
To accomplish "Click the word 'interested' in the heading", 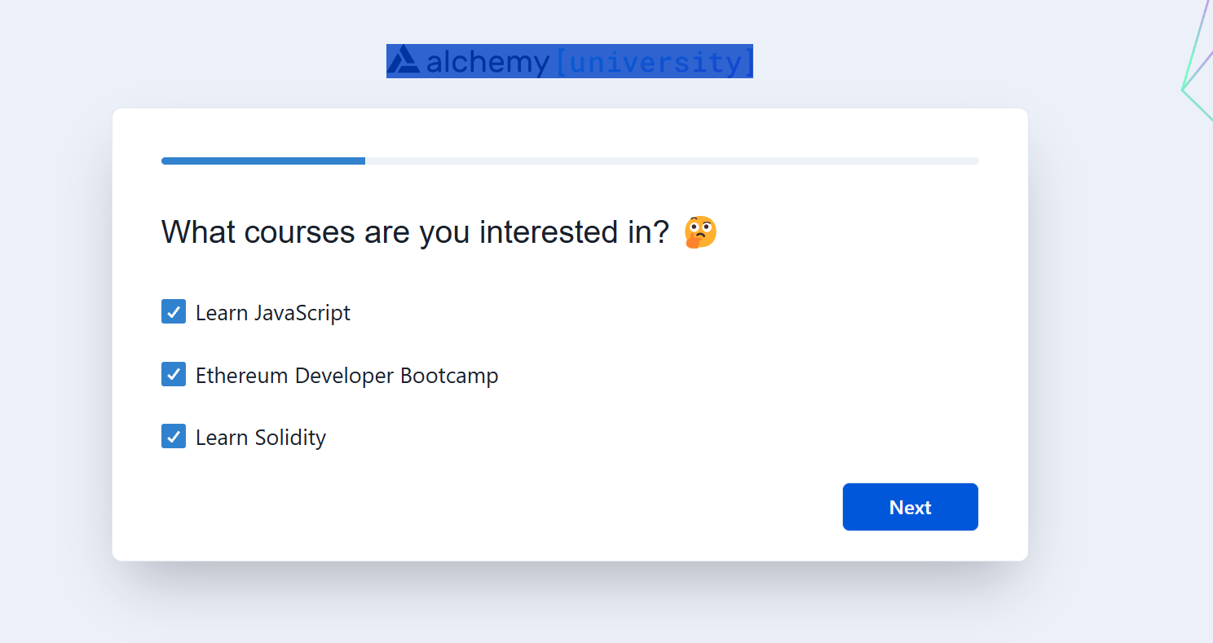I will pyautogui.click(x=539, y=232).
